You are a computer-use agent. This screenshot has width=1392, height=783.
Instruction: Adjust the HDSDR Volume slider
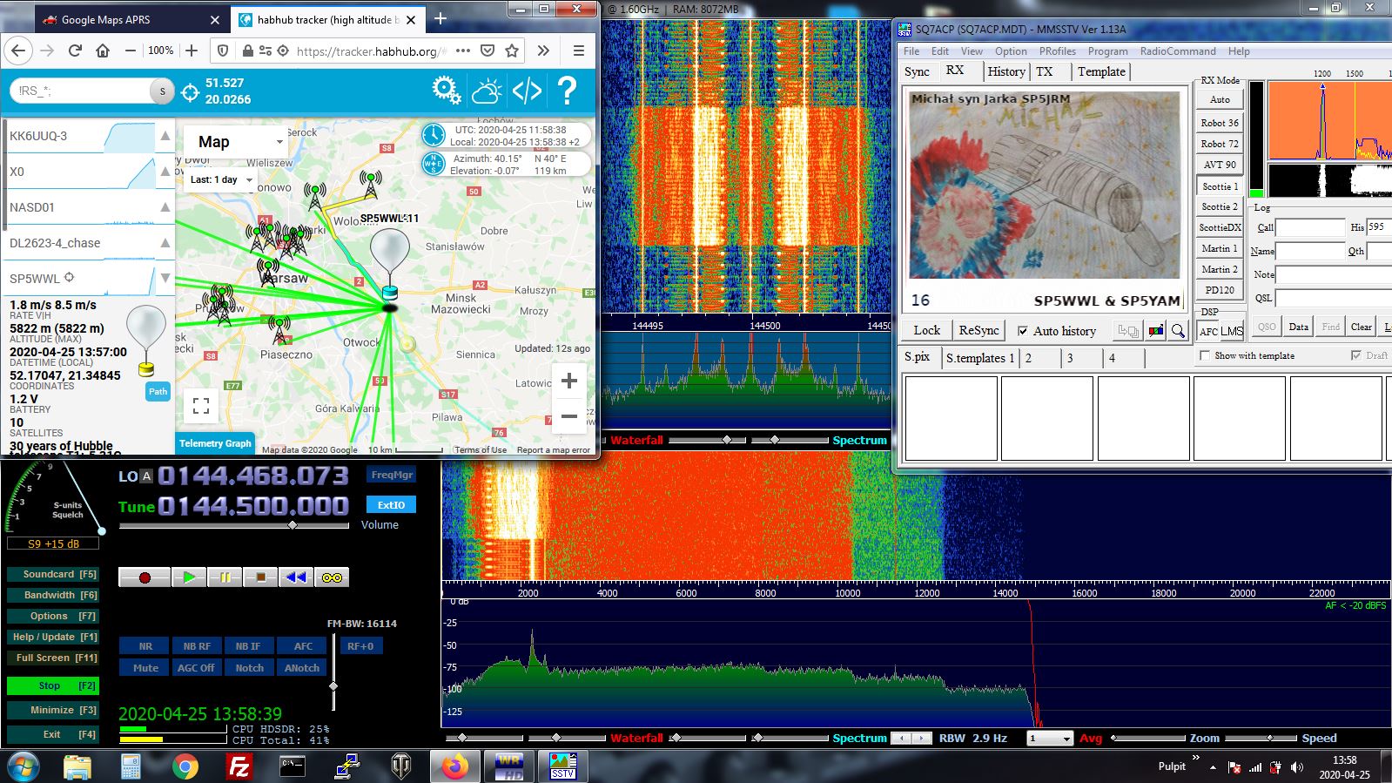click(x=293, y=525)
